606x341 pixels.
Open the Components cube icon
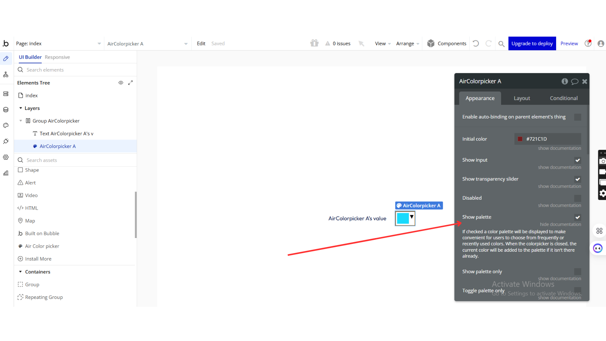(x=431, y=44)
